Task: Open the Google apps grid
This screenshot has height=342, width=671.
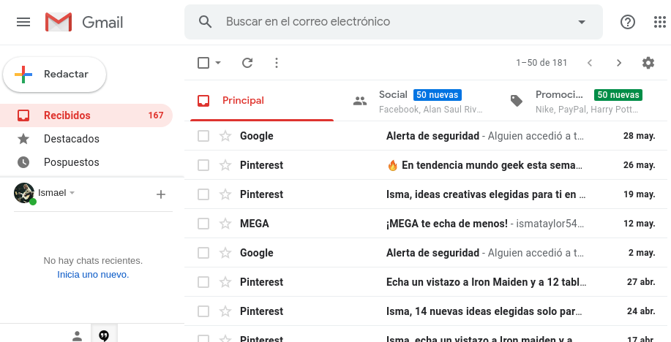Action: [x=659, y=22]
